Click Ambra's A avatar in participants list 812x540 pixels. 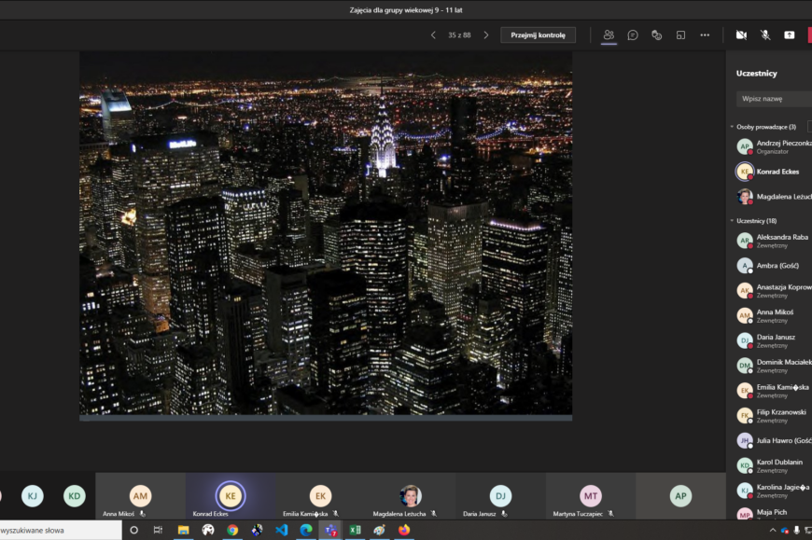click(x=745, y=266)
